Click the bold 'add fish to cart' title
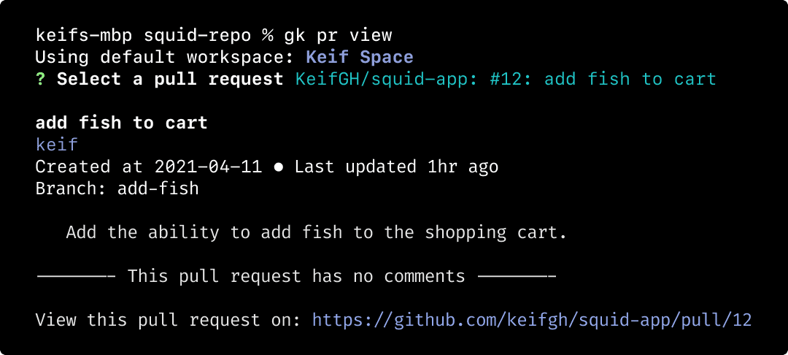The image size is (788, 355). click(x=121, y=123)
